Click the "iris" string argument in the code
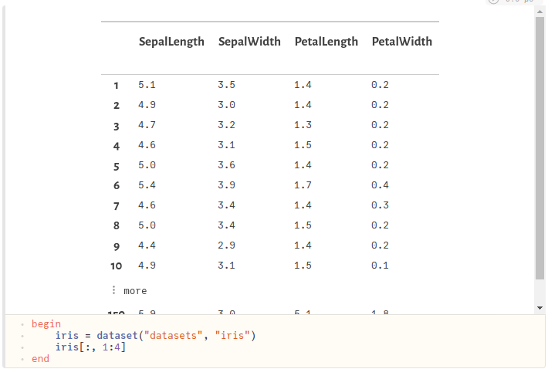Image resolution: width=548 pixels, height=369 pixels. point(232,336)
